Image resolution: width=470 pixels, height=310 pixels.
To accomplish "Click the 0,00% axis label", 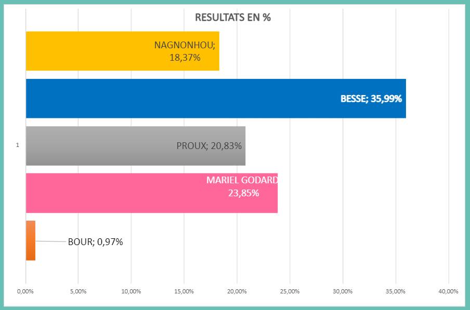I will point(25,291).
